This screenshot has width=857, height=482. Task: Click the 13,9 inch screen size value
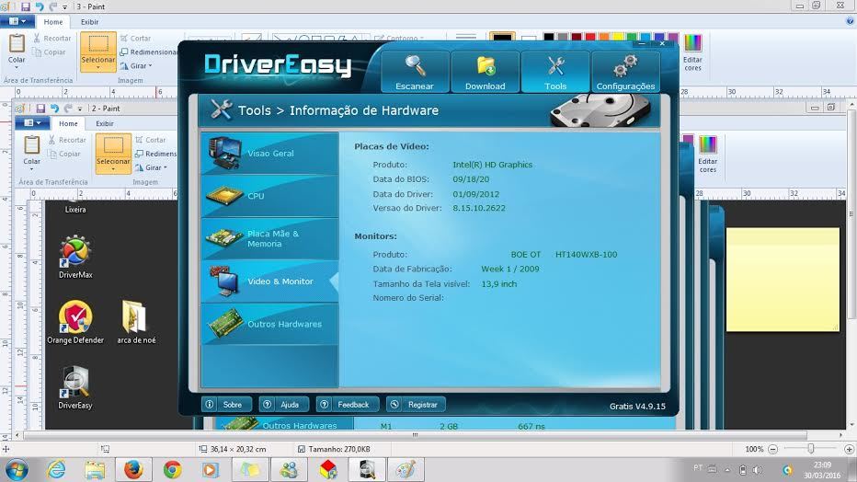coord(498,284)
